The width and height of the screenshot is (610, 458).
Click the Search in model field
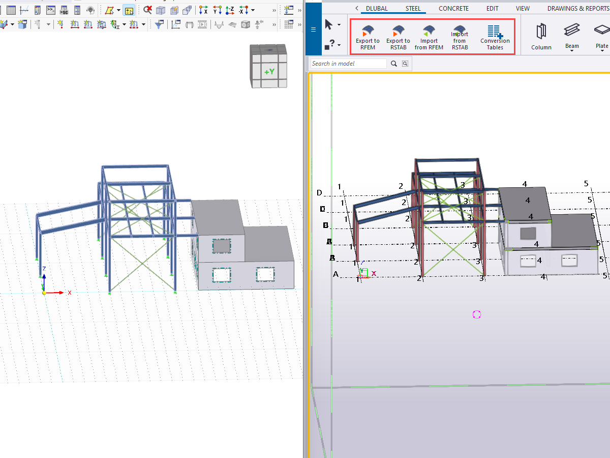(348, 63)
